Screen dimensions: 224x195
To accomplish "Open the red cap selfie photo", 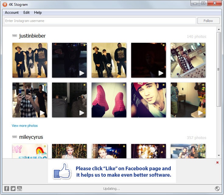I will [x=149, y=100].
